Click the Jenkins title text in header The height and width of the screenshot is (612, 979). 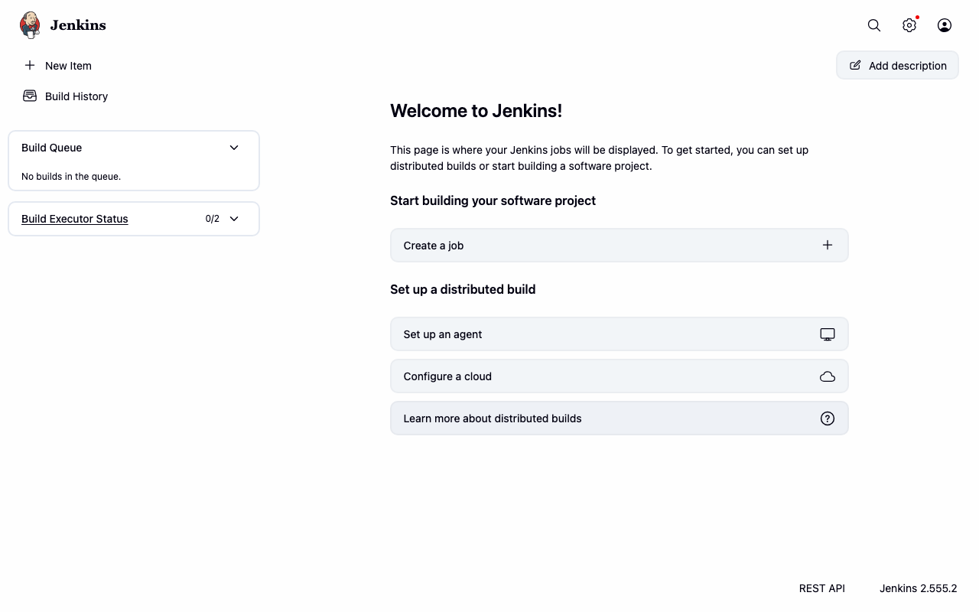(78, 25)
